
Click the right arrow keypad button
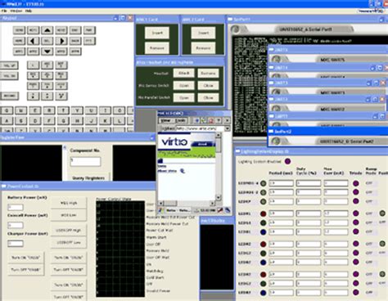(x=61, y=41)
